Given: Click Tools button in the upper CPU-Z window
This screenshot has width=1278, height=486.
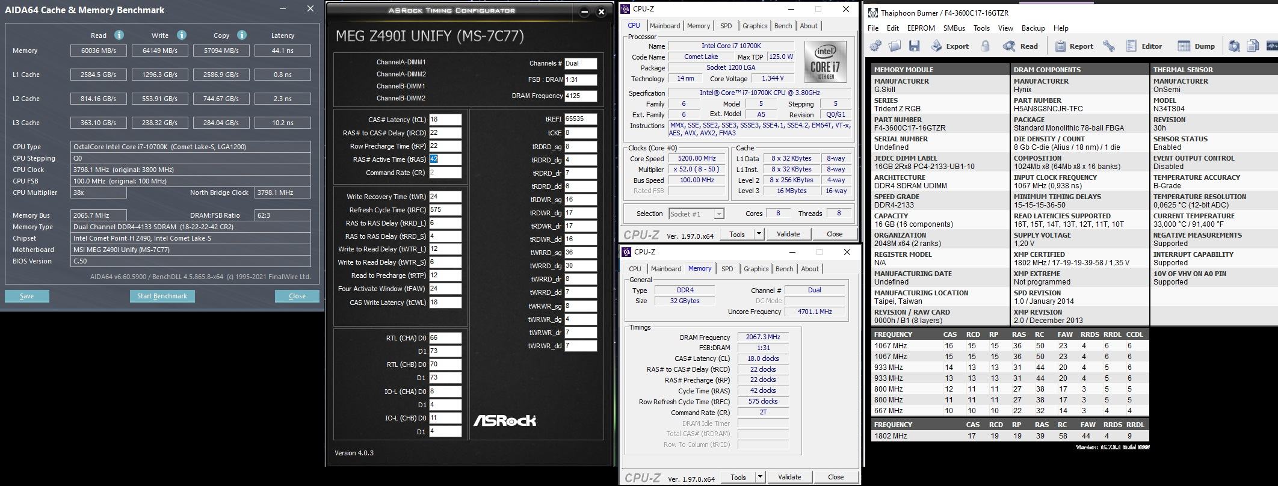Looking at the screenshot, I should 736,234.
